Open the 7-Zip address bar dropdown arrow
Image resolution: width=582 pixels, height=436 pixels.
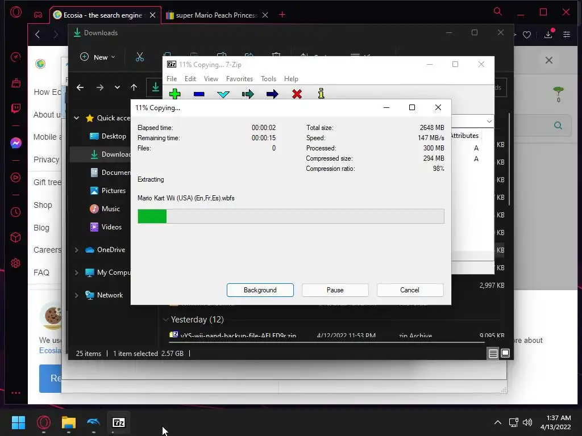click(x=489, y=121)
